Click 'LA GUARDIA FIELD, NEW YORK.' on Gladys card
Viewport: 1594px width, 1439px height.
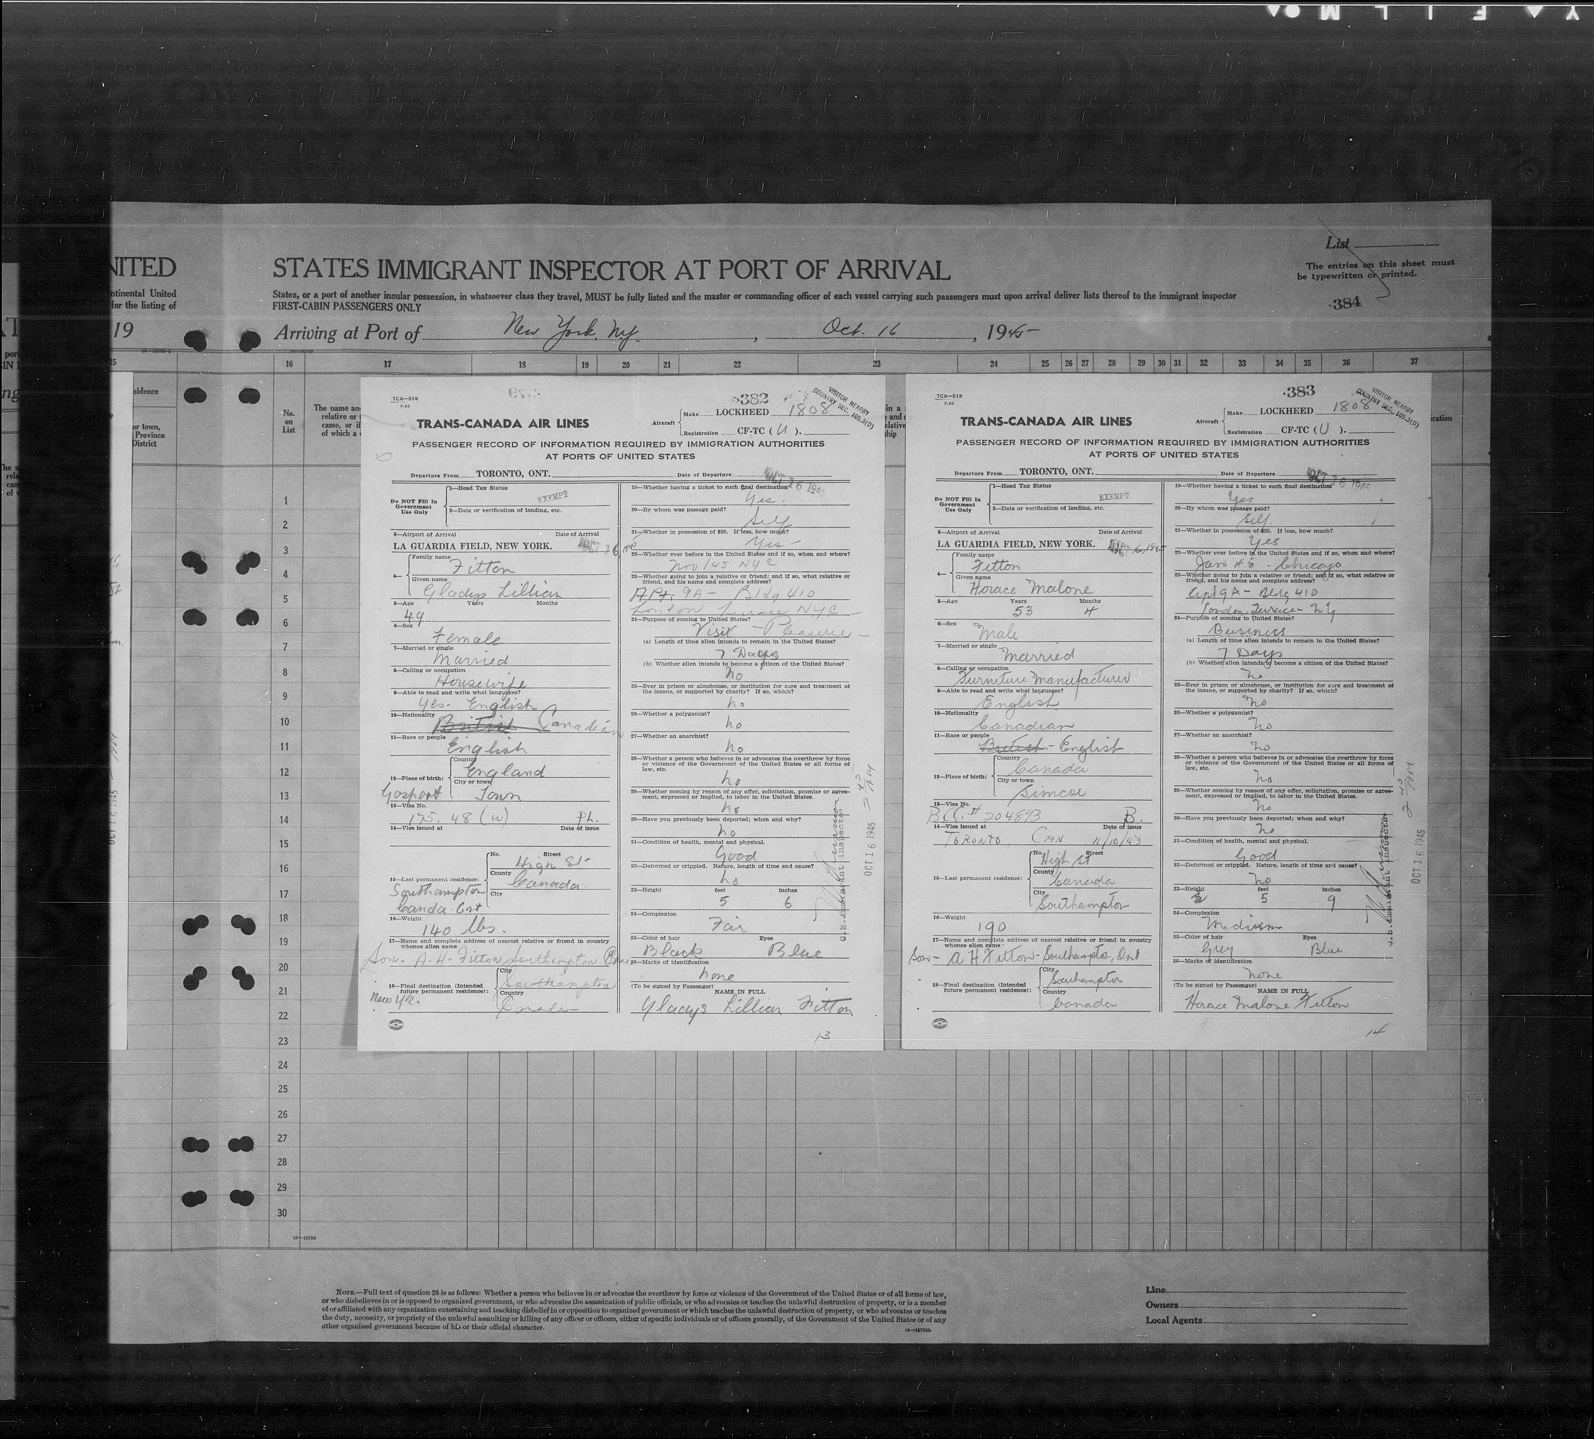point(472,546)
